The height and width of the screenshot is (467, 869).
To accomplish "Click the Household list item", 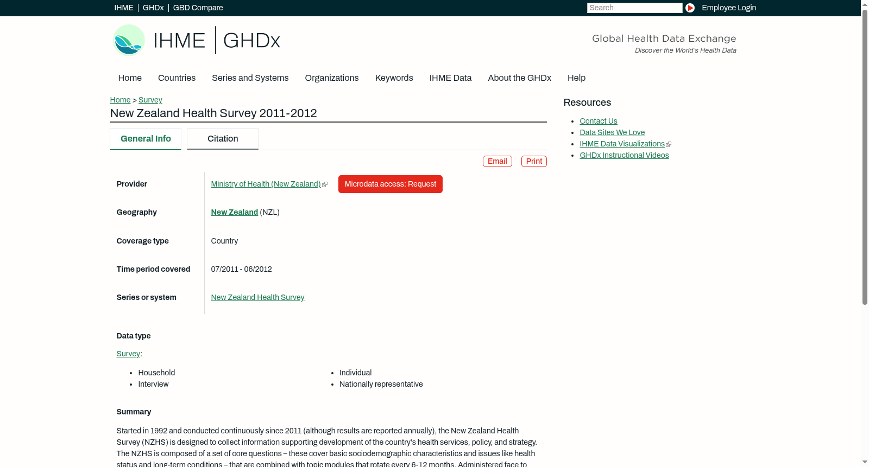I will pyautogui.click(x=156, y=373).
